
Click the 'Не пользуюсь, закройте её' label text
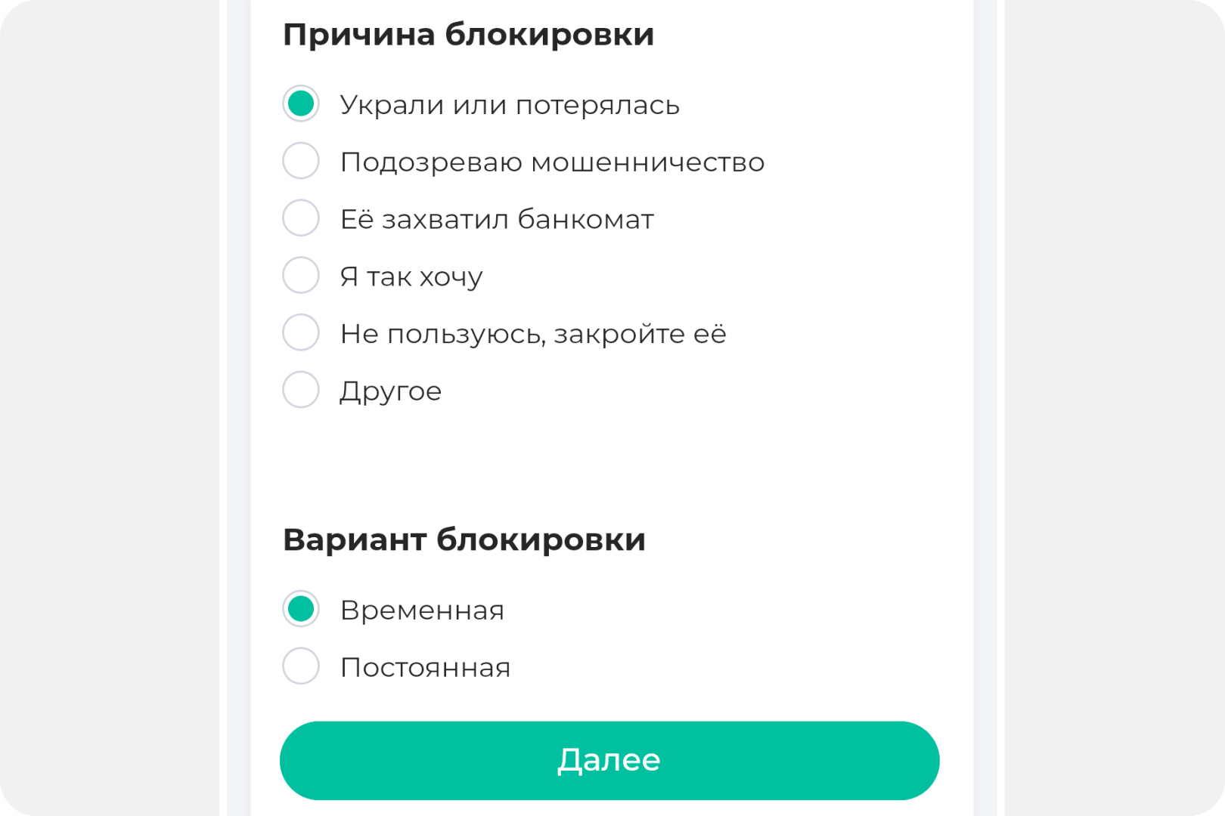tap(533, 334)
